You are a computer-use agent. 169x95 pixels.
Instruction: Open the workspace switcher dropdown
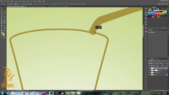pyautogui.click(x=163, y=4)
